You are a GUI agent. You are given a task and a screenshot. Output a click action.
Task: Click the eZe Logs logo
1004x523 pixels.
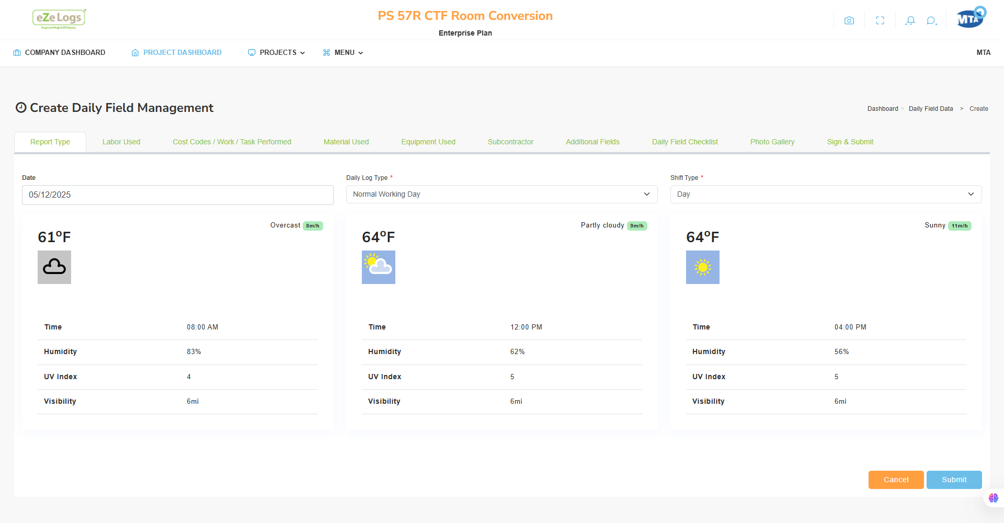(59, 19)
